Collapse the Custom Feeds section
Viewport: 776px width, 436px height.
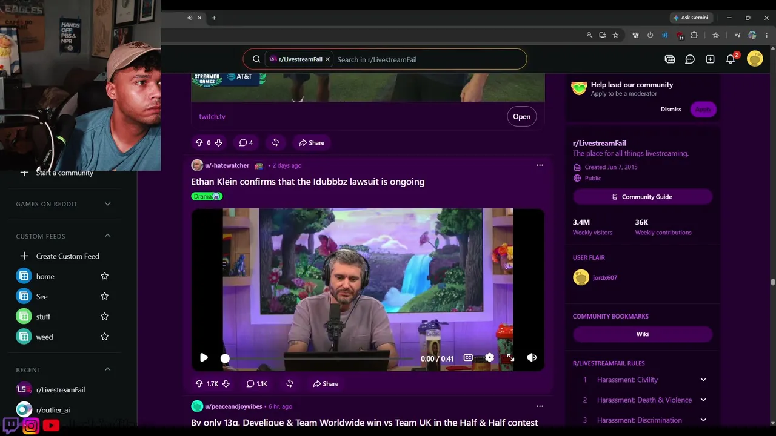107,236
